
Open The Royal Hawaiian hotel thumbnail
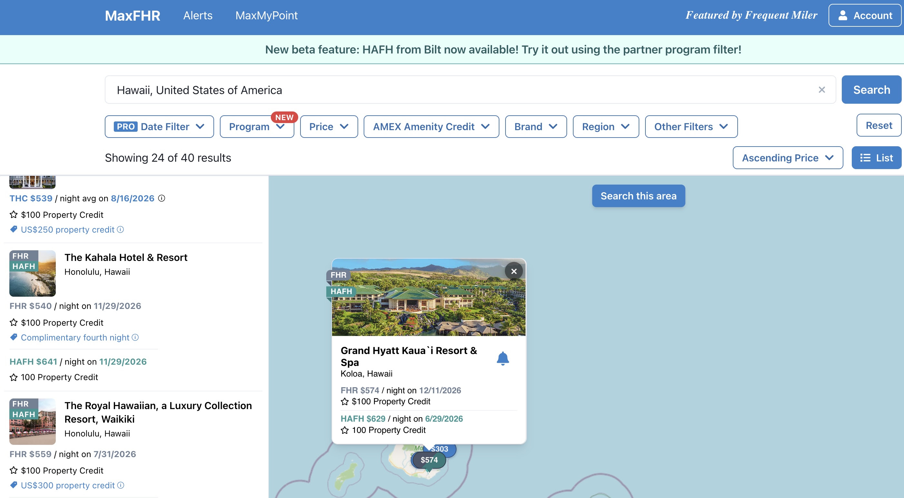tap(32, 421)
